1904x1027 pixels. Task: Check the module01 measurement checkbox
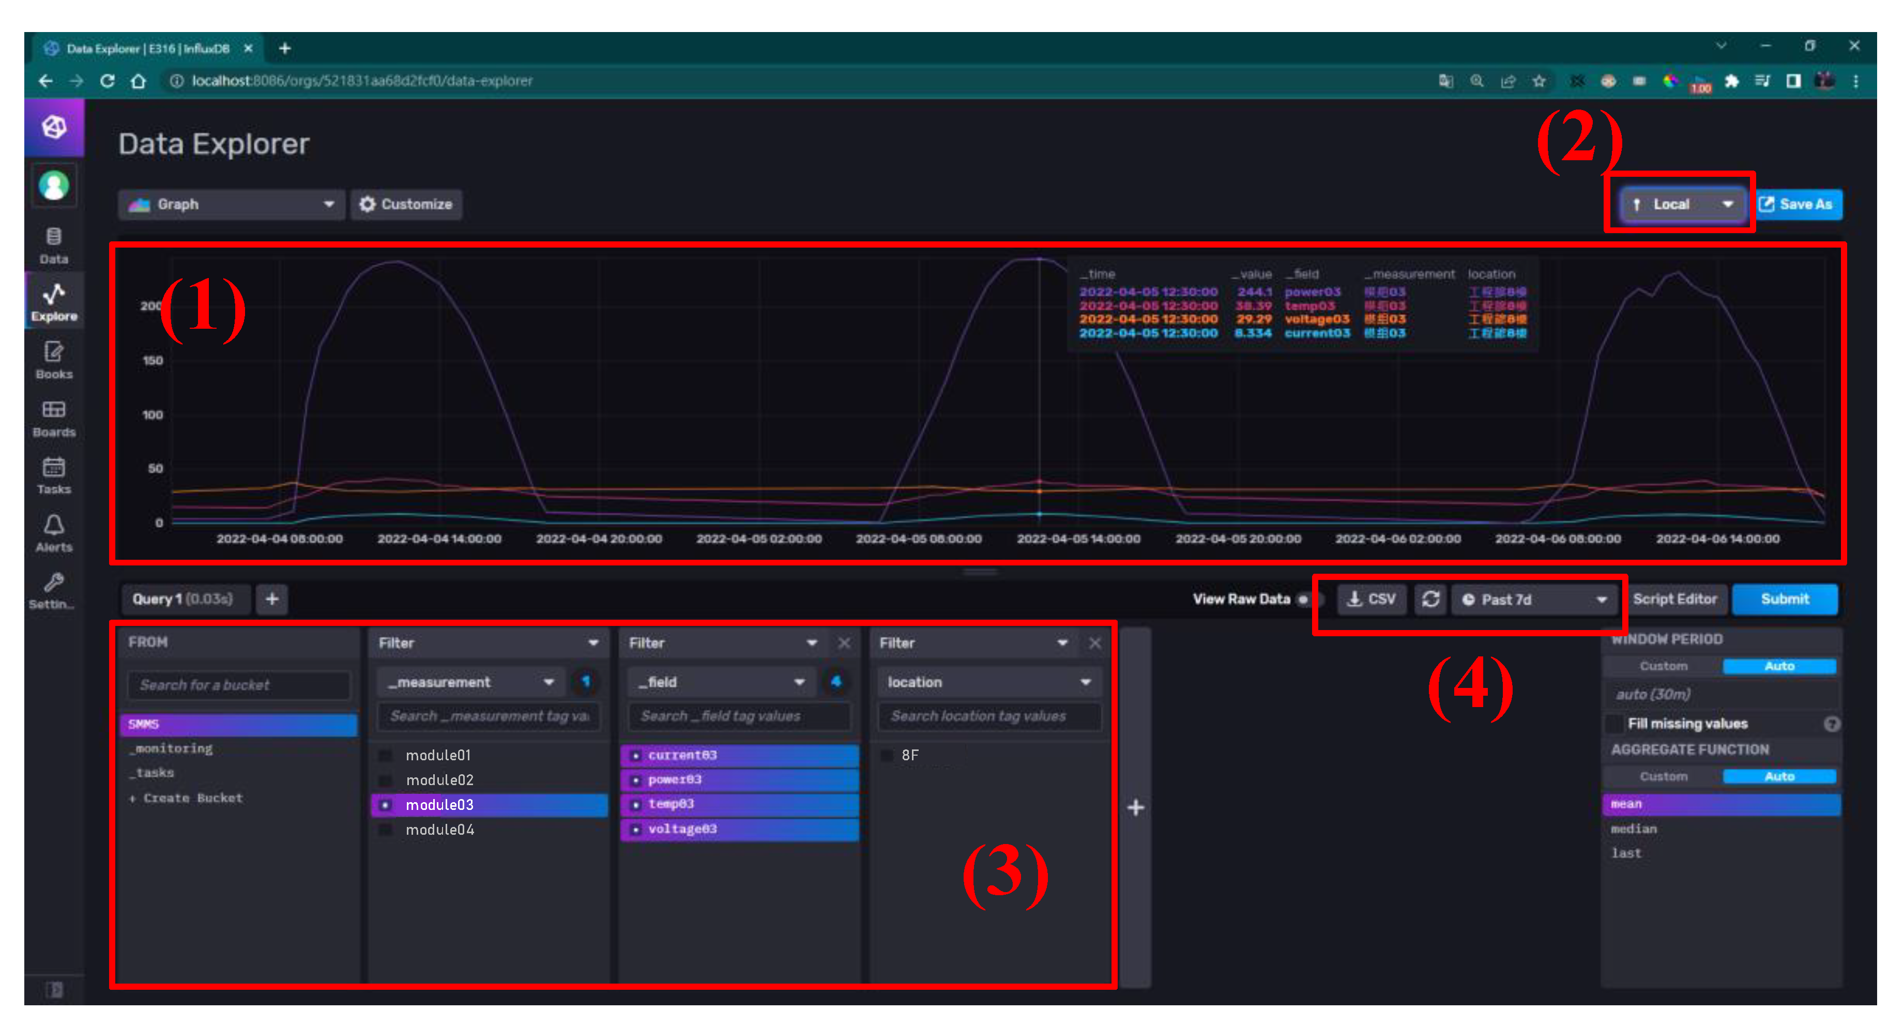tap(385, 755)
